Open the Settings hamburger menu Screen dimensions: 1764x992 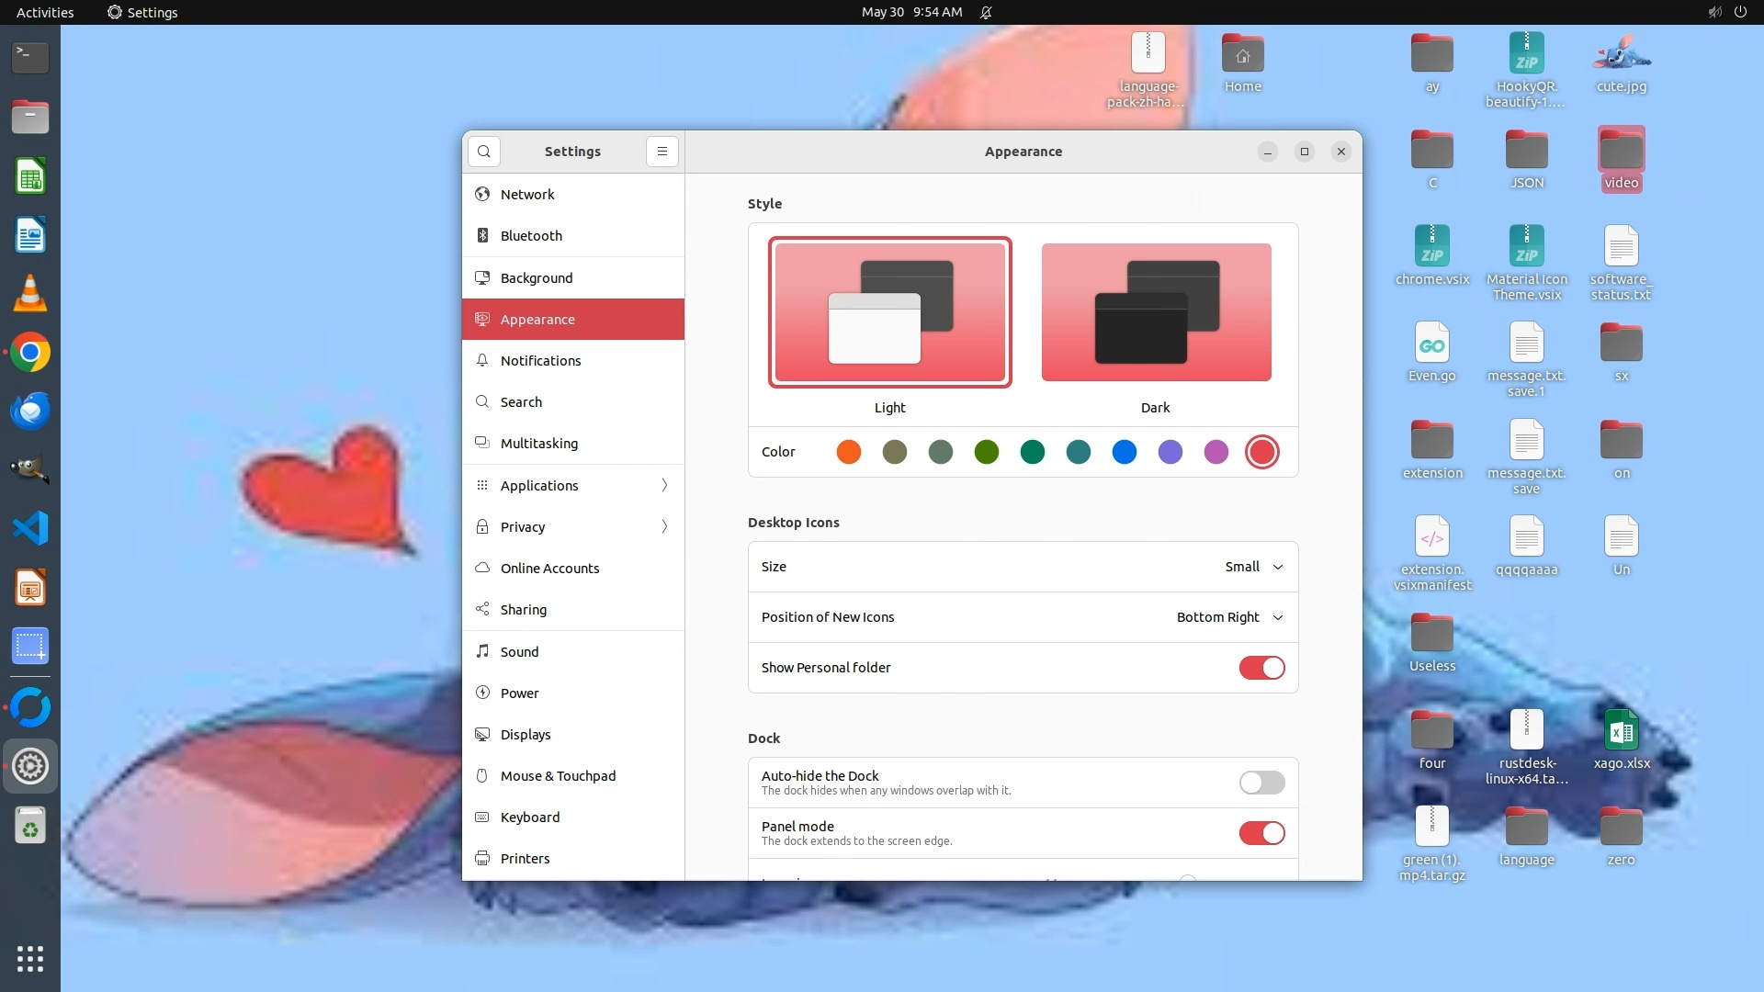coord(661,152)
